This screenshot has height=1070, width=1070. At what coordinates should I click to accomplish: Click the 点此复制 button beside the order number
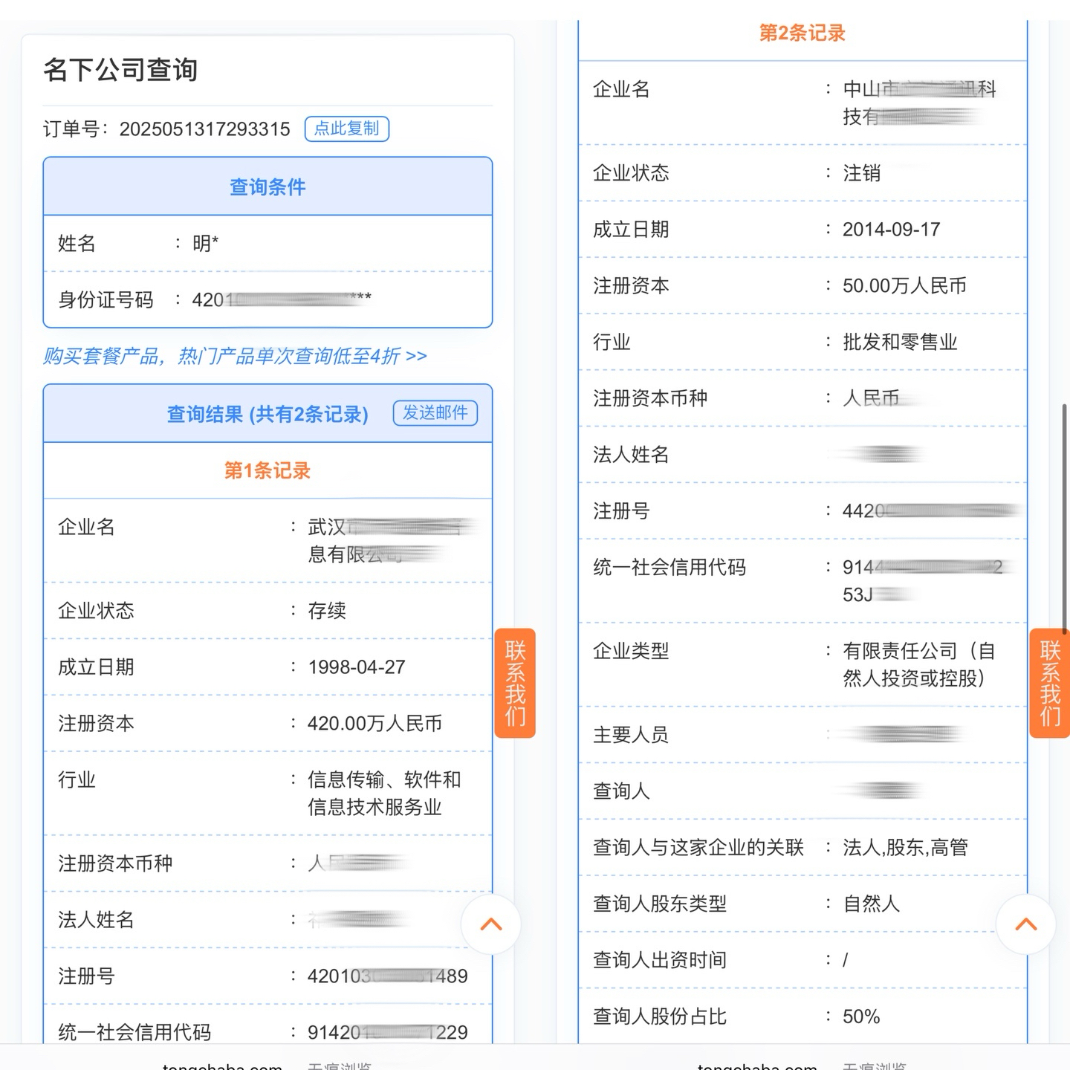(347, 129)
